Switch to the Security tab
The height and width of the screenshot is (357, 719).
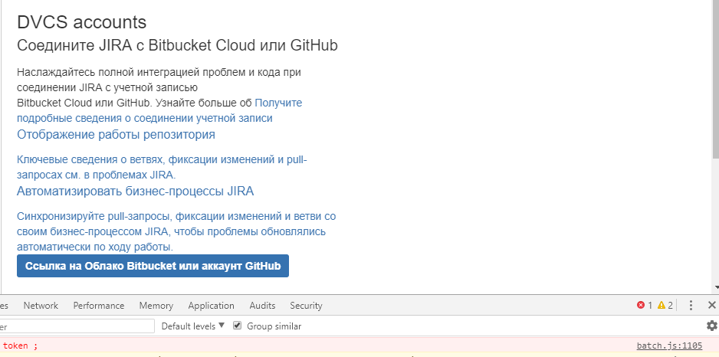306,305
